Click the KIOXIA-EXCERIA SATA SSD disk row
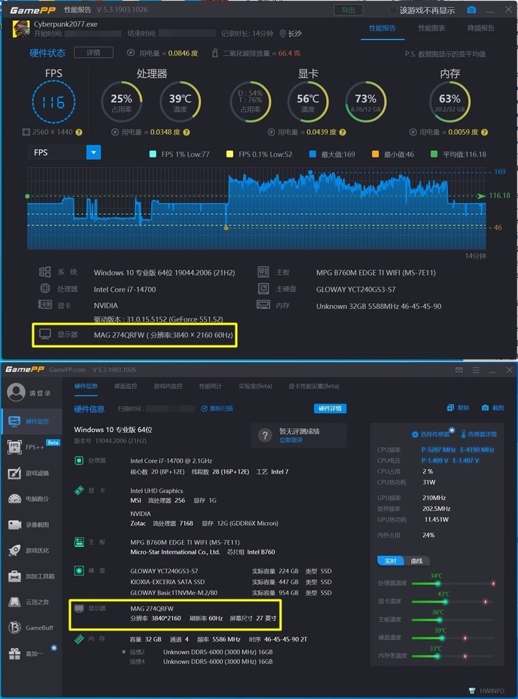The width and height of the screenshot is (518, 699). 231,582
